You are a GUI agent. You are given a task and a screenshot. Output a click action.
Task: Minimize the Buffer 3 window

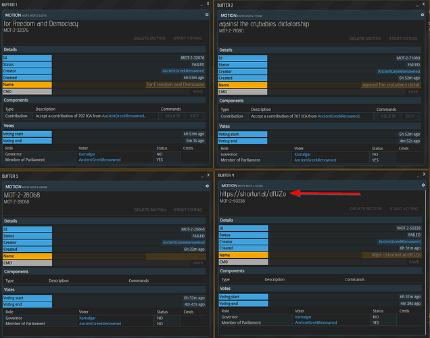(201, 176)
